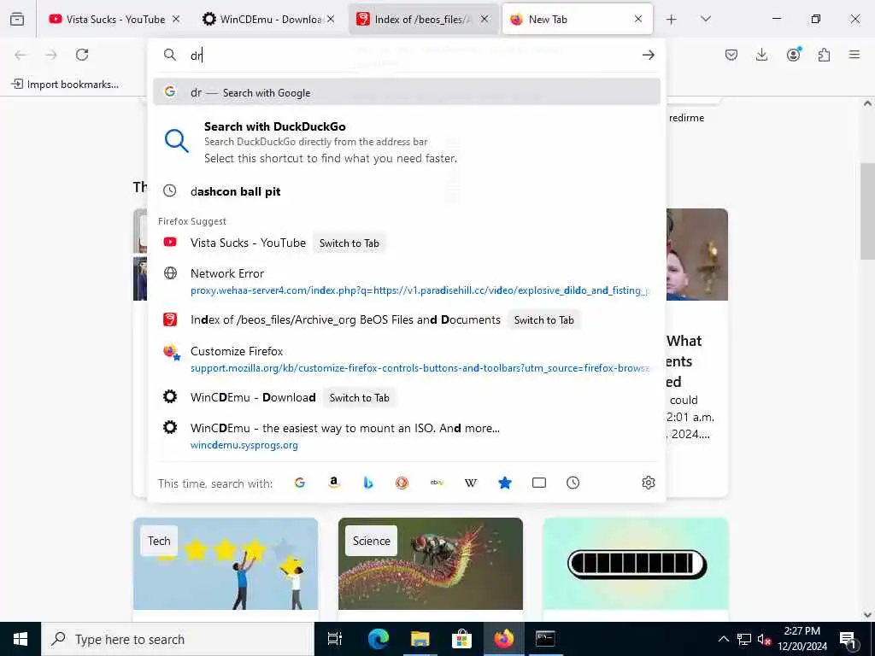
Task: Click Switch to Tab for Index of /beos_files
Action: 543,320
